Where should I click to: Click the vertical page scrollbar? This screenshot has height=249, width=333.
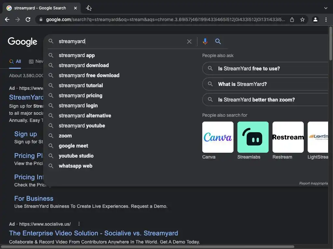[x=331, y=43]
